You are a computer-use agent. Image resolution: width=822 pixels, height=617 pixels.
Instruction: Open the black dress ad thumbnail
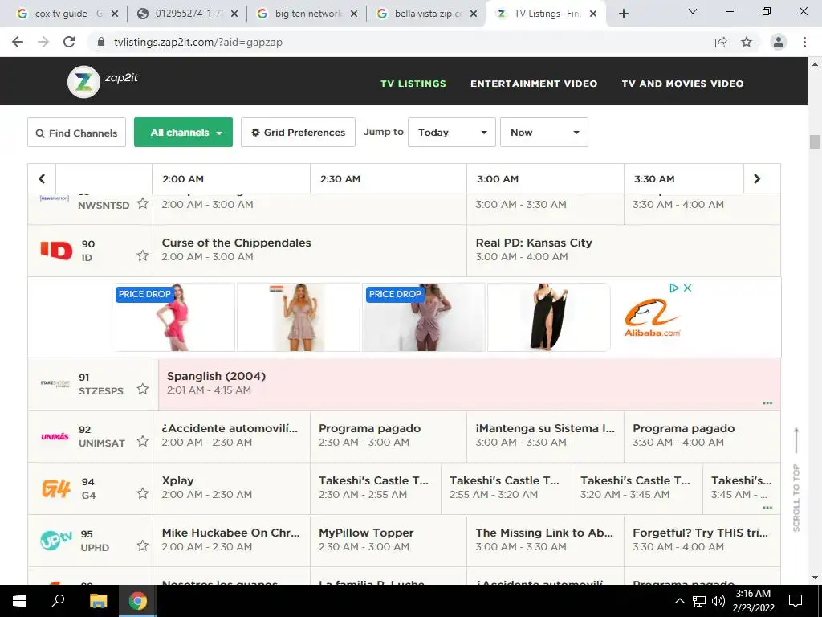(549, 317)
